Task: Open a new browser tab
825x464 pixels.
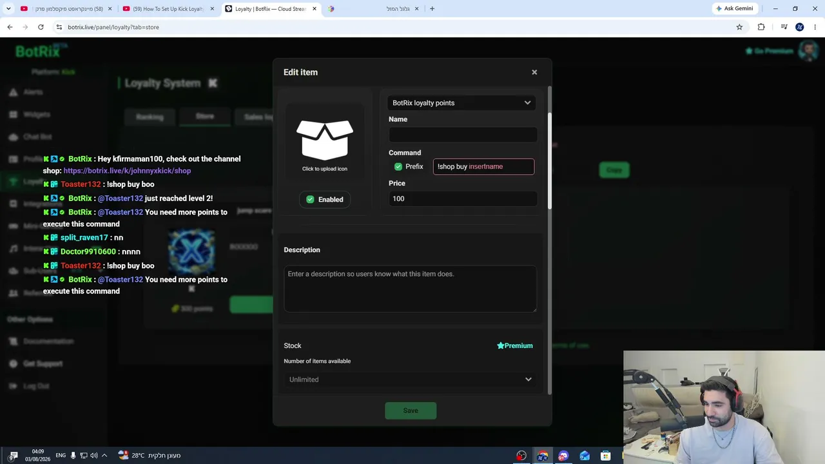Action: 432,9
